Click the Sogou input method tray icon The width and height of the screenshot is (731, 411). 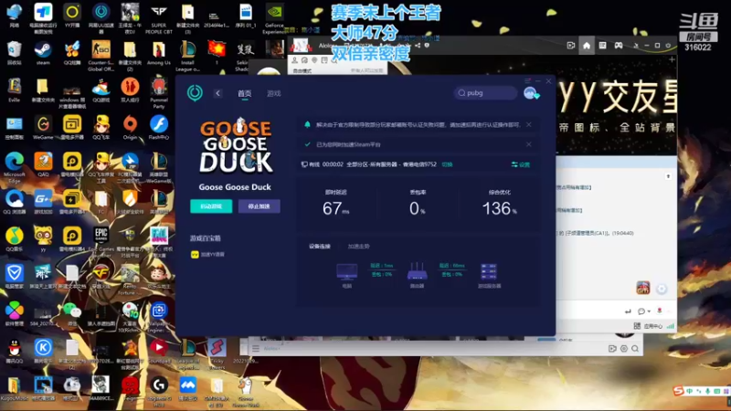(678, 391)
